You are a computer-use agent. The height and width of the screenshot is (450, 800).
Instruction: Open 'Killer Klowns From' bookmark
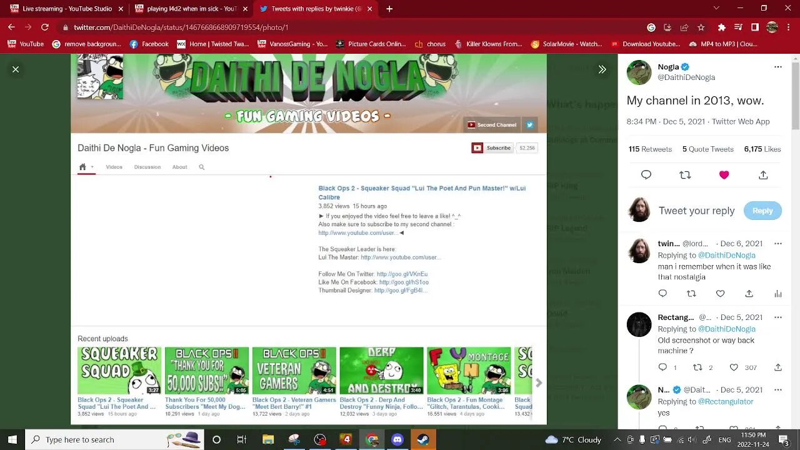(x=488, y=44)
